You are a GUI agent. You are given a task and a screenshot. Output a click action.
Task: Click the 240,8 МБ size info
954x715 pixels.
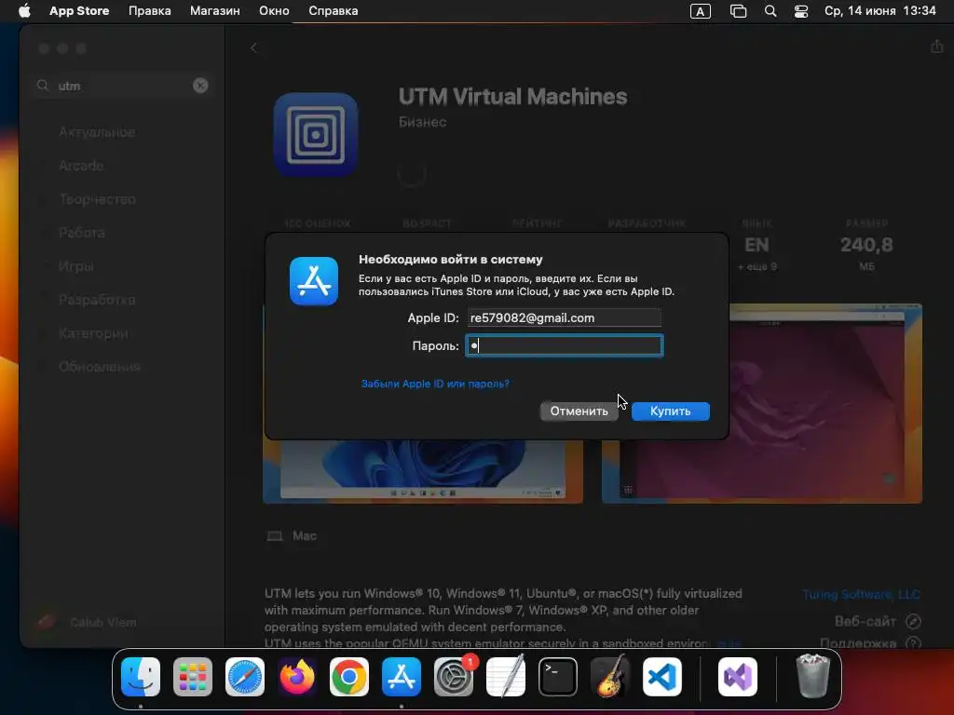coord(866,245)
